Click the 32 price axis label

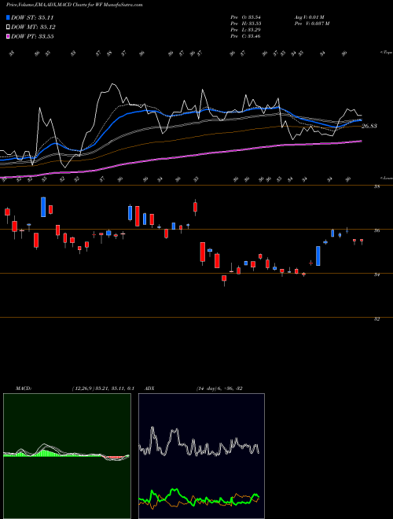[x=376, y=319]
